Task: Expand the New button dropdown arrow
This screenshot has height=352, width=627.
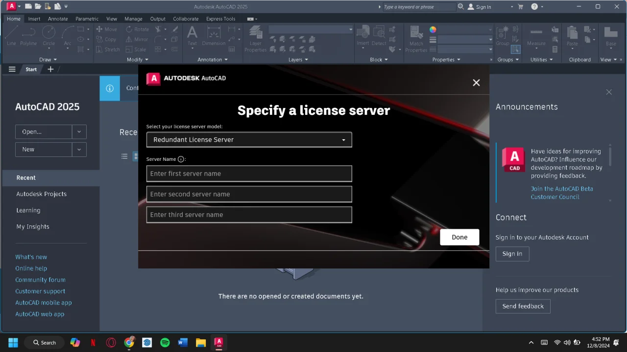Action: pos(79,150)
